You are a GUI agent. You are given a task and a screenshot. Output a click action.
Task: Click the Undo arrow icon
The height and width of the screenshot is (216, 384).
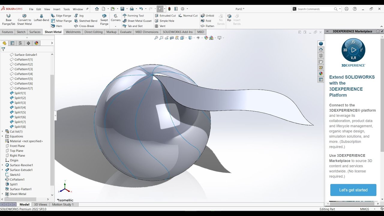pyautogui.click(x=141, y=9)
